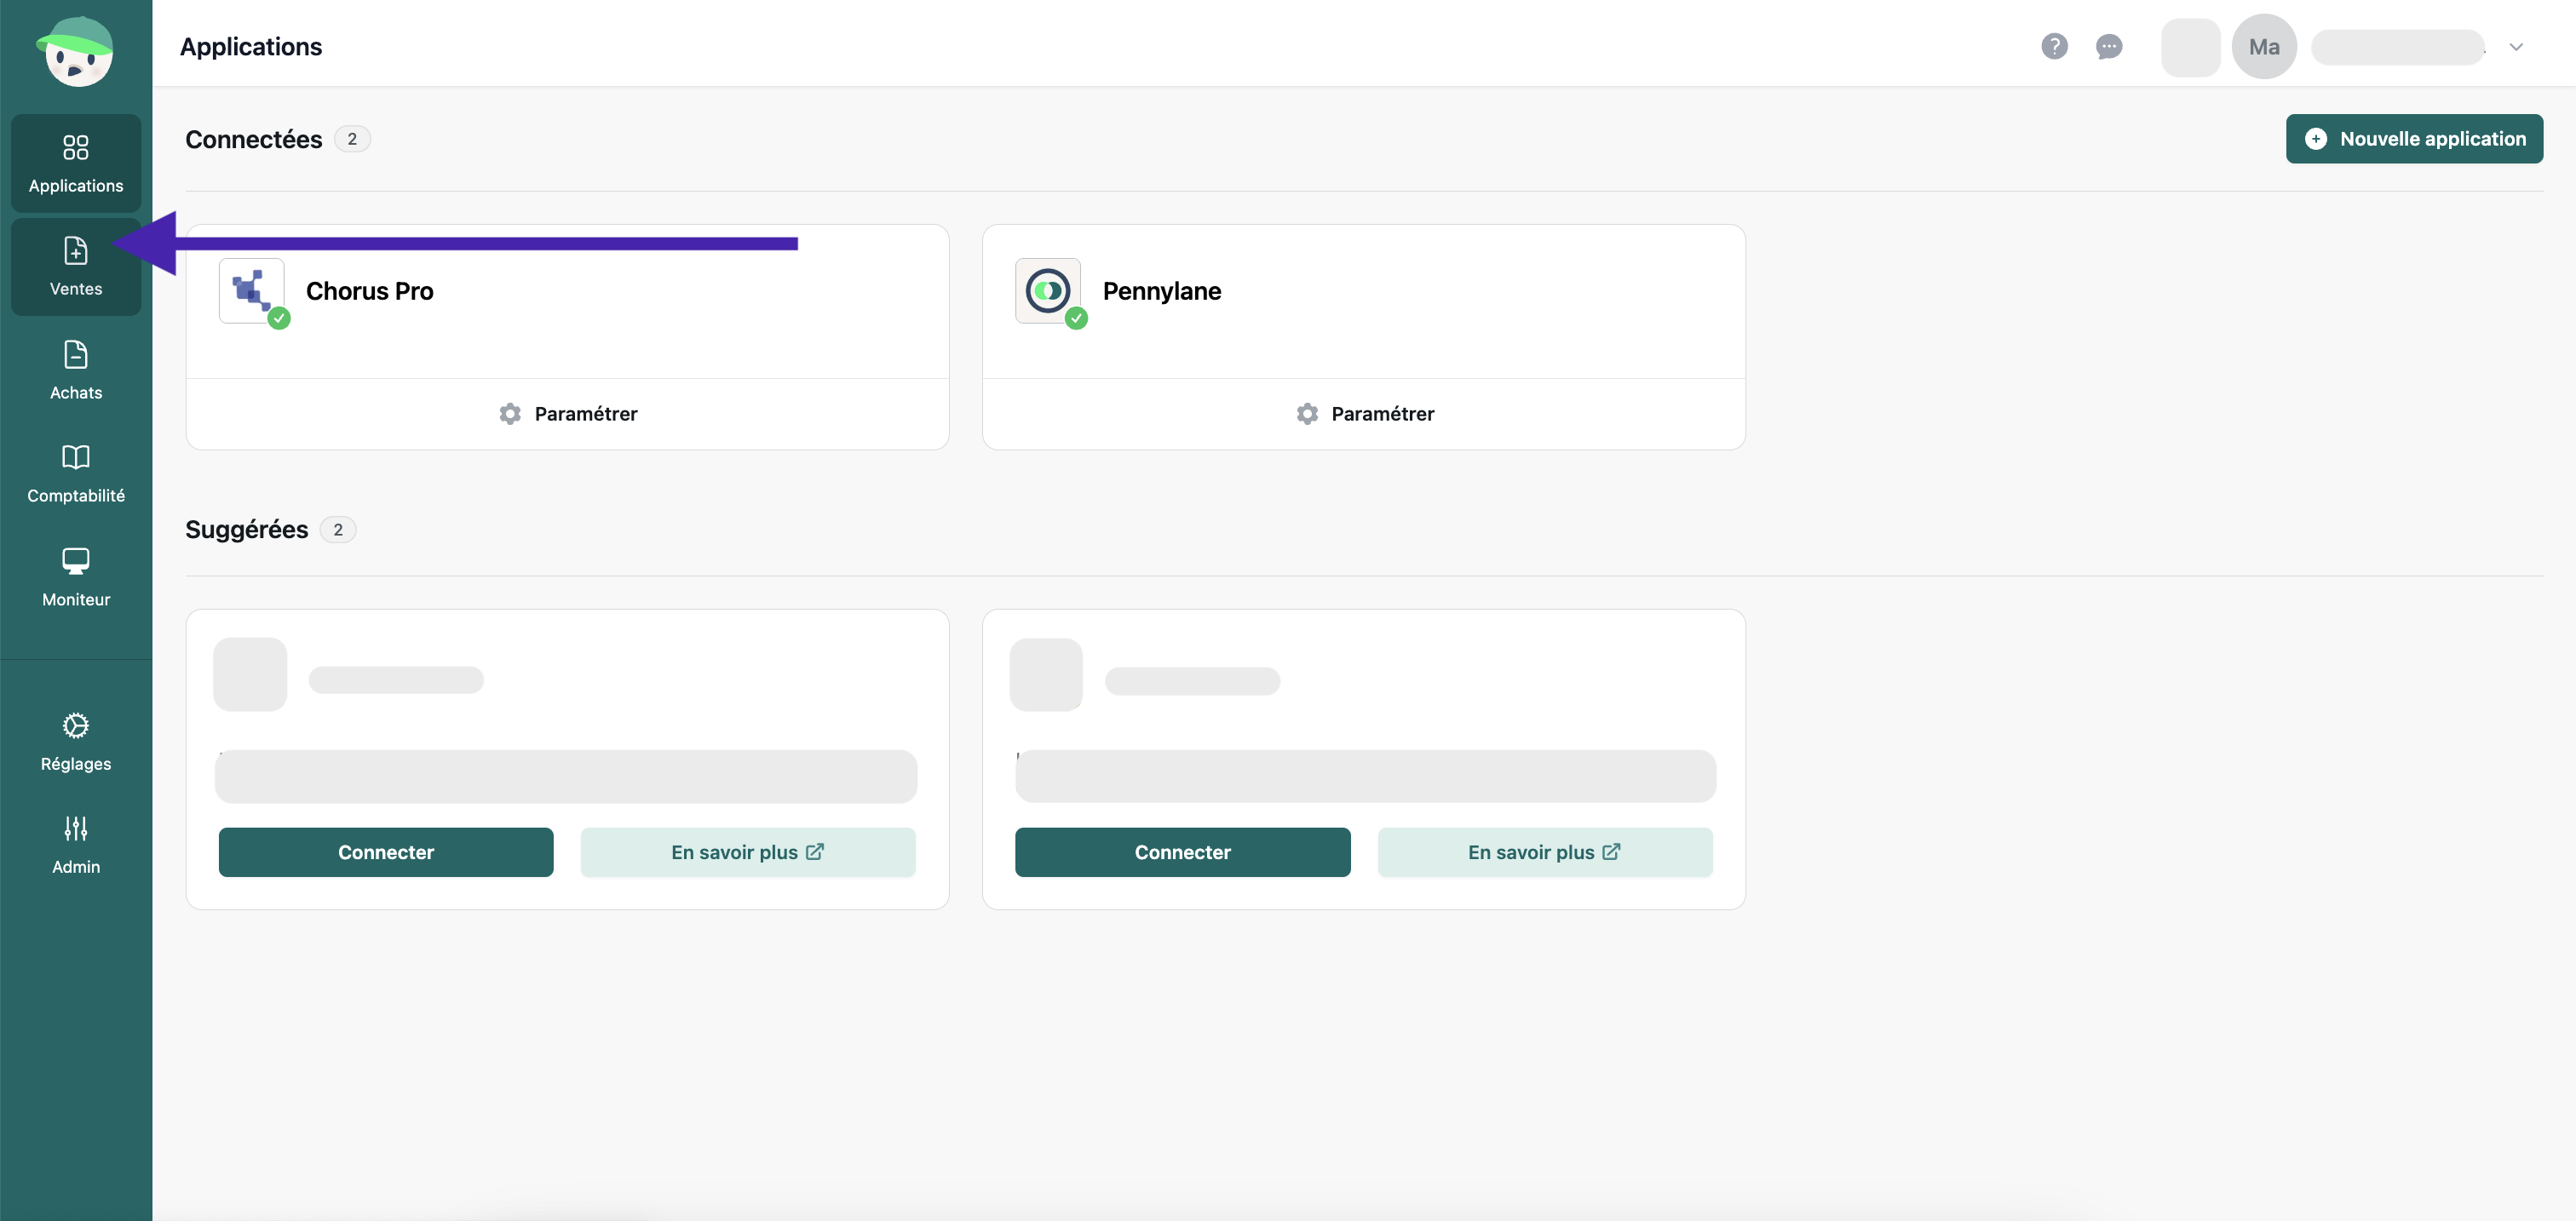Select Applications tab in sidebar
Image resolution: width=2576 pixels, height=1221 pixels.
click(76, 163)
